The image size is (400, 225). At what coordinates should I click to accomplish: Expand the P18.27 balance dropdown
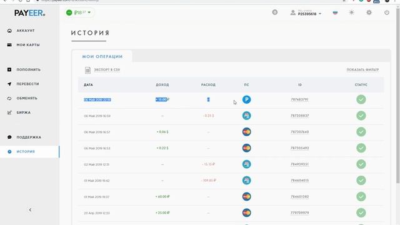79,12
